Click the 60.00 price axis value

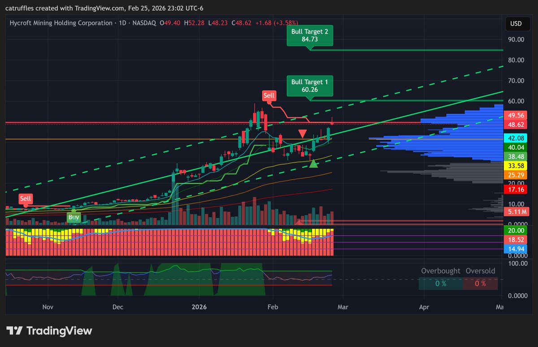(516, 101)
